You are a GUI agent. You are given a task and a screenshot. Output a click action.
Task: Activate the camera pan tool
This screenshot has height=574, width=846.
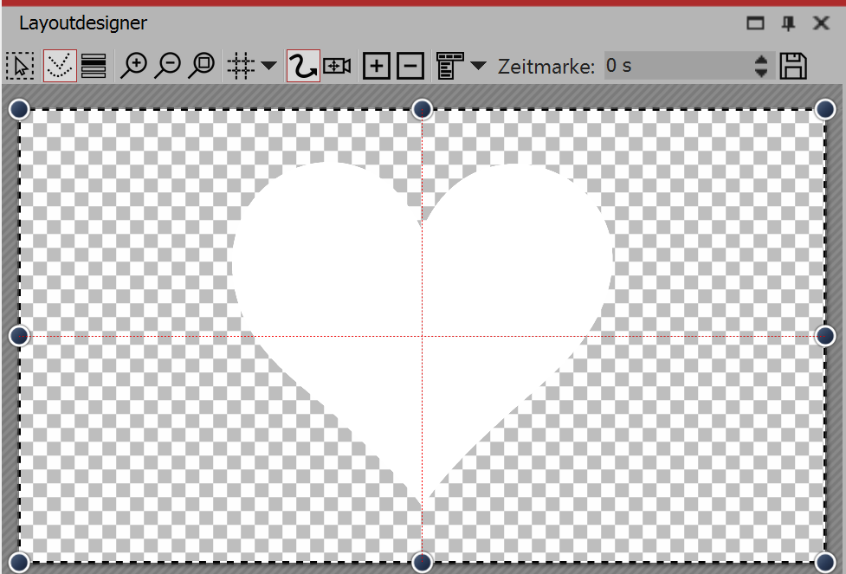336,65
